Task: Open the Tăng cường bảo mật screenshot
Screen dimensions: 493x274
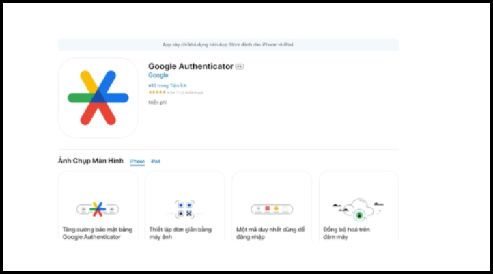Action: [98, 206]
